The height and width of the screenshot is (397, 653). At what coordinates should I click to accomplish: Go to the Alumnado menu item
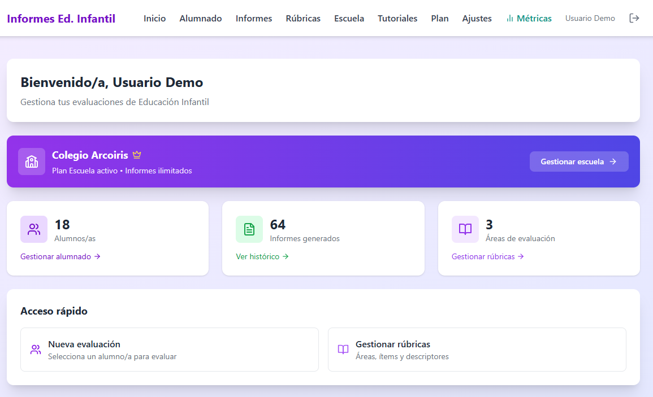tap(201, 18)
